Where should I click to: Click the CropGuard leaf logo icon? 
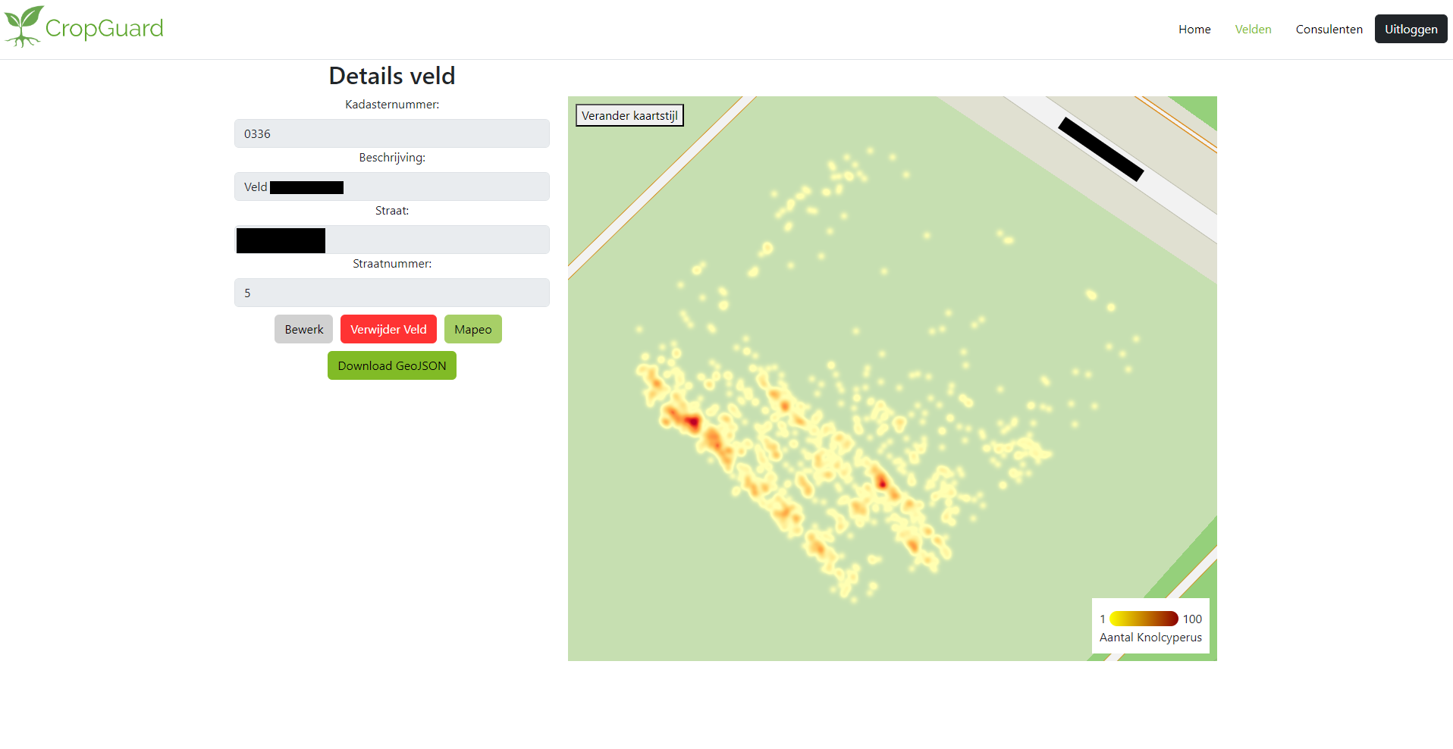23,27
